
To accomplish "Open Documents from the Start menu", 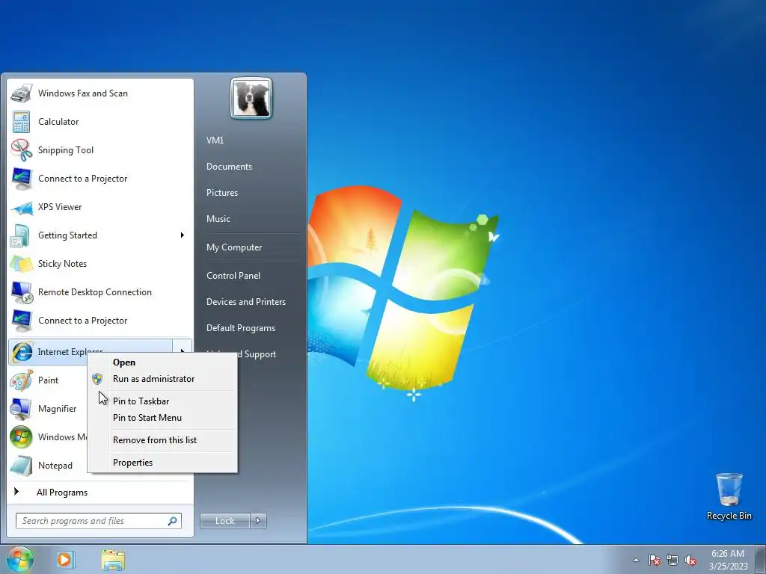I will [229, 167].
